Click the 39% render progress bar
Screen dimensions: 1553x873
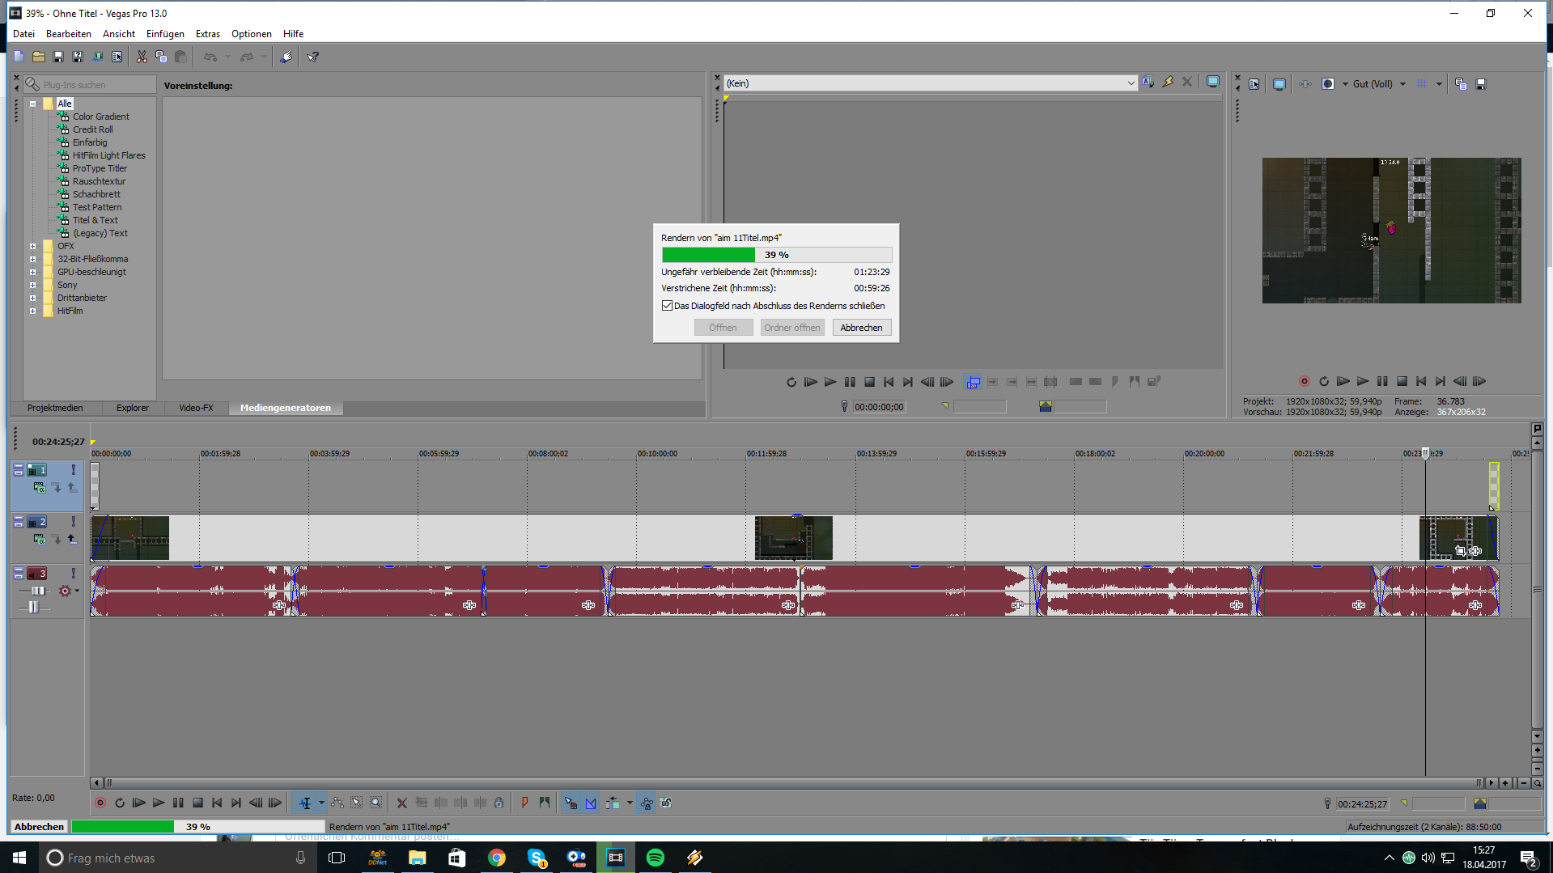(x=775, y=254)
